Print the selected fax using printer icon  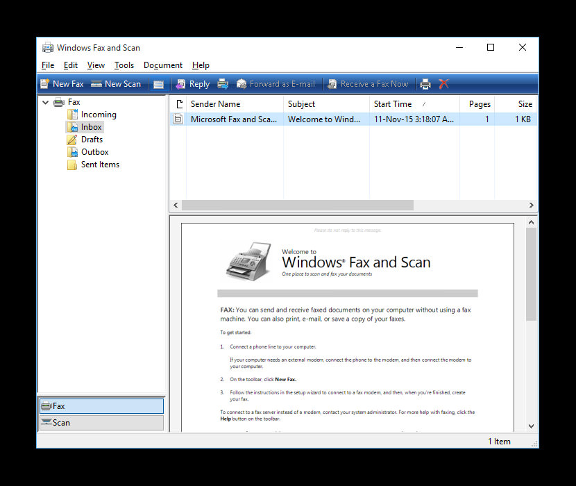(x=425, y=83)
